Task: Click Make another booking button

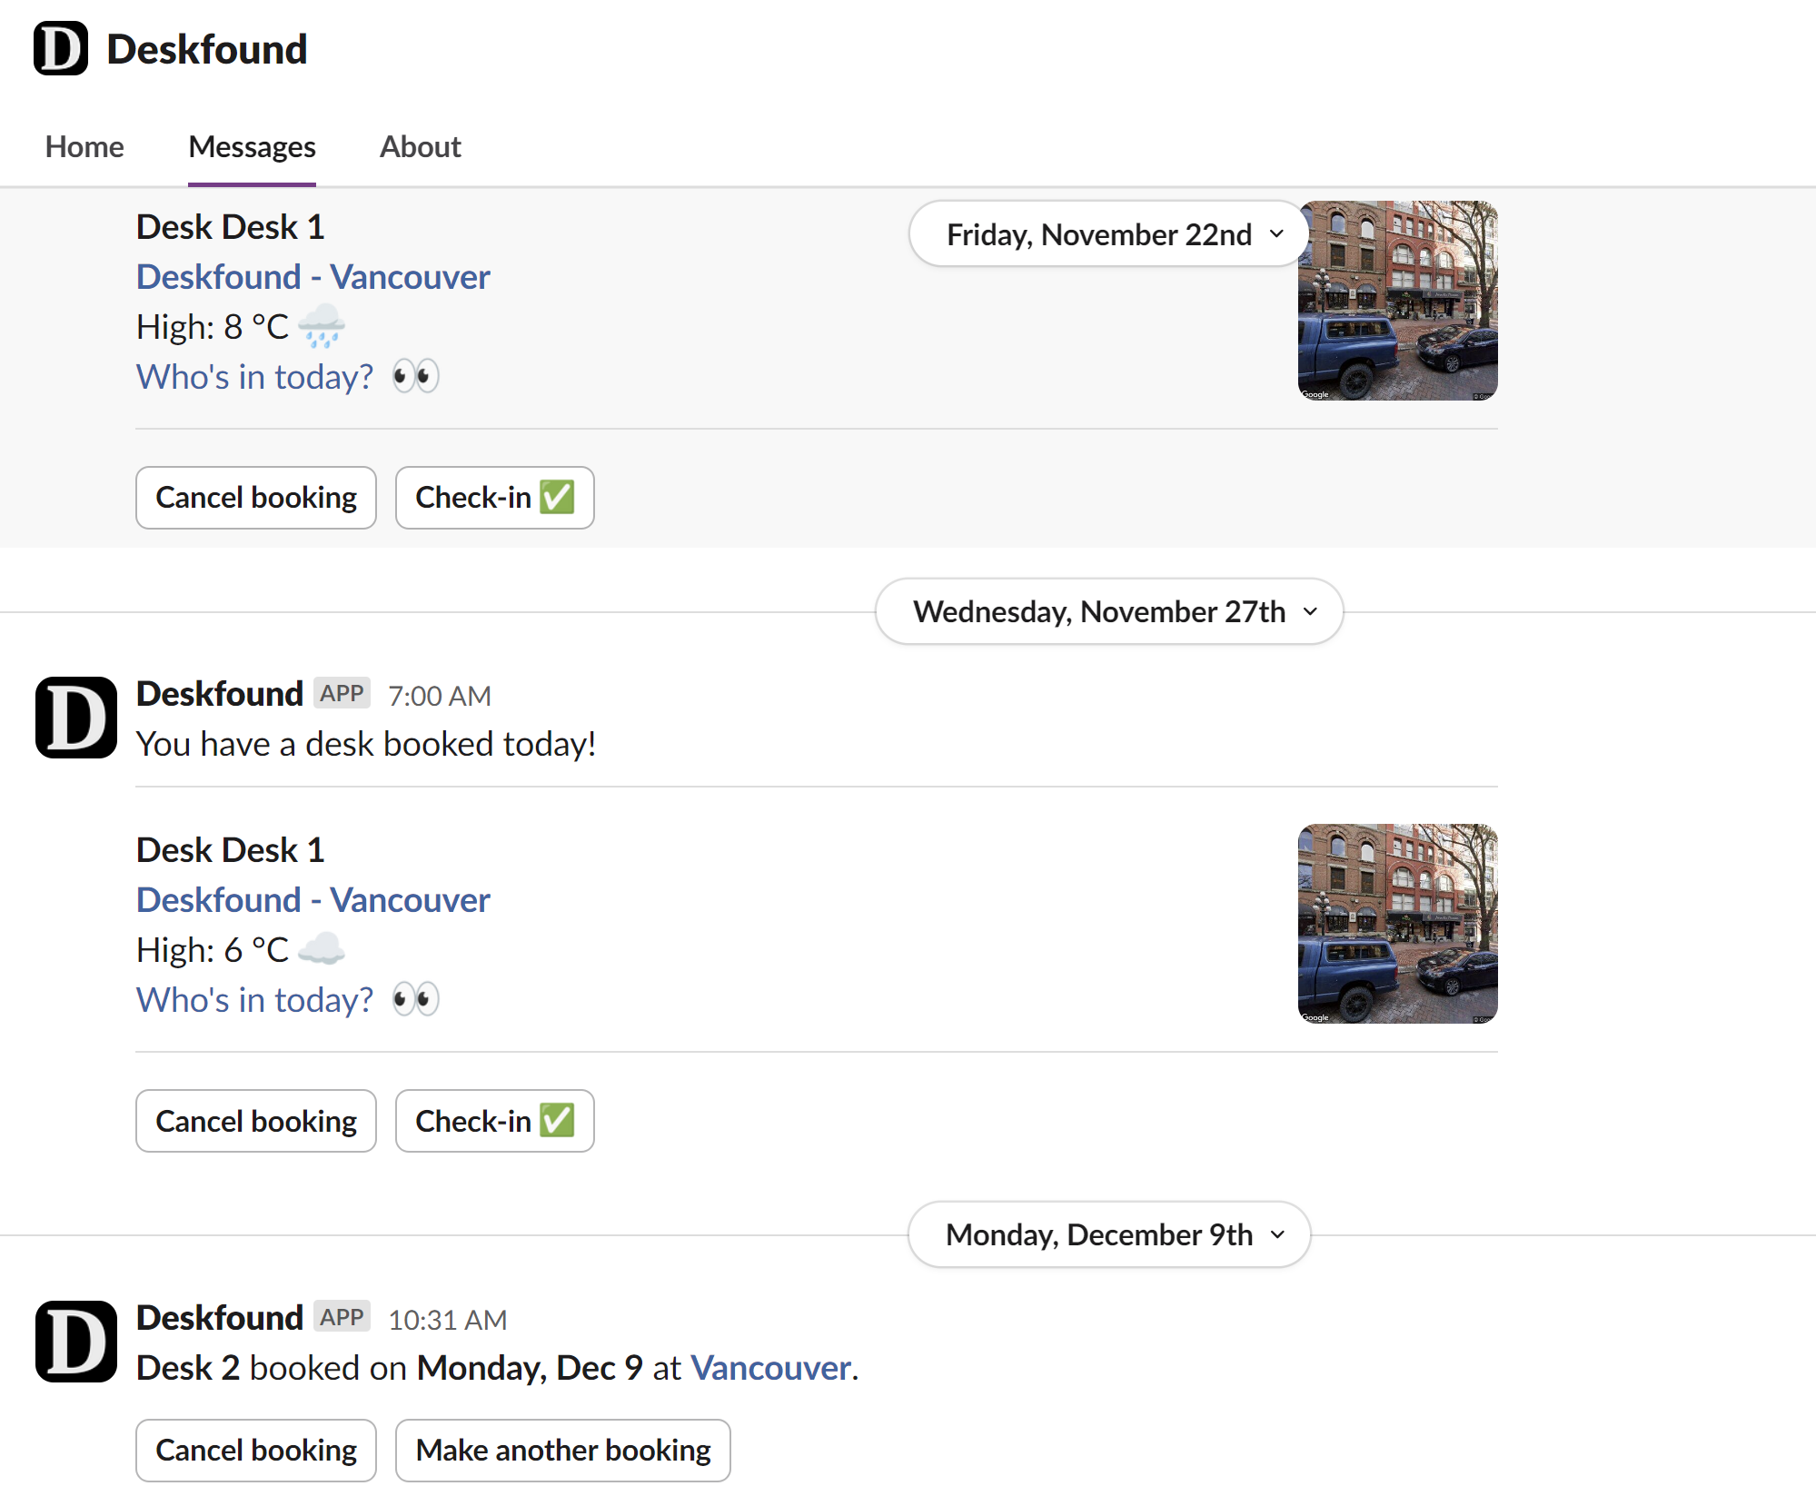Action: click(562, 1451)
